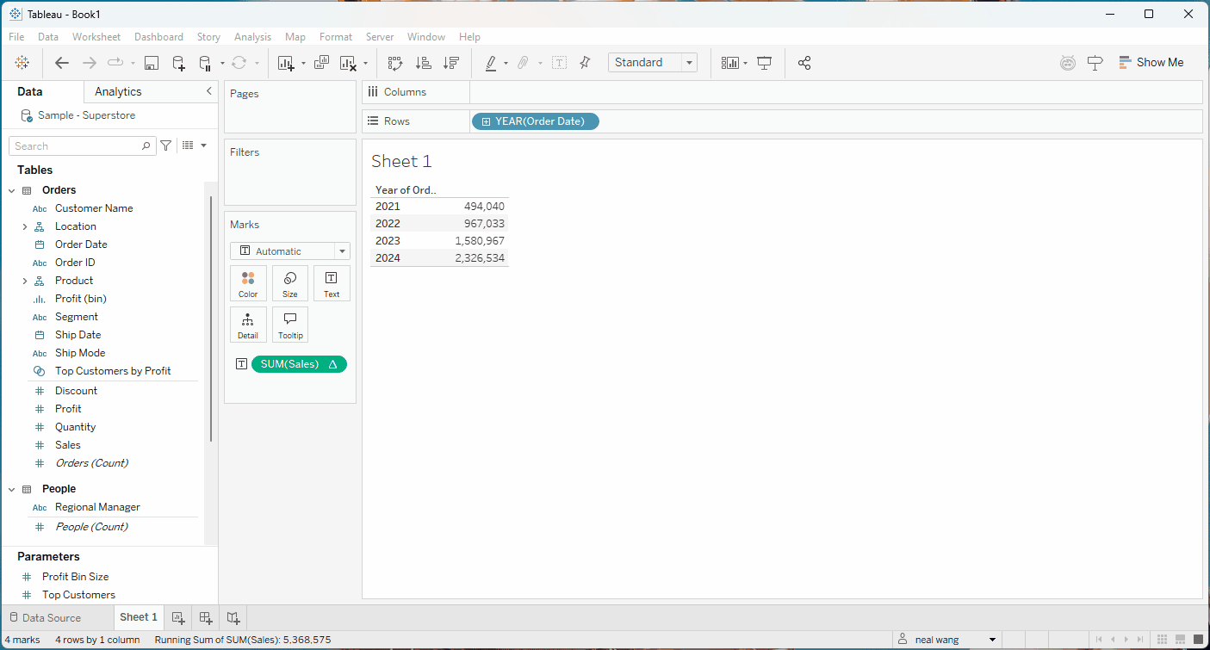1210x650 pixels.
Task: Open the Analysis menu
Action: 252,37
